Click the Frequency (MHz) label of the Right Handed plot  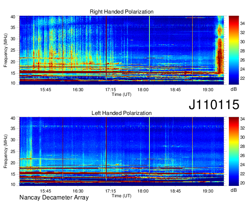click(5, 50)
